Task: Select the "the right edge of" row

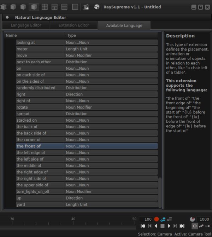Action: 87,172
